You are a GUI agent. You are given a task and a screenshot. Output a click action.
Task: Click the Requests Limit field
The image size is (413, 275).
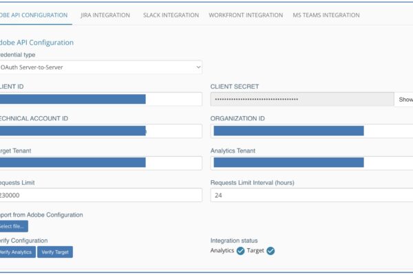[101, 195]
